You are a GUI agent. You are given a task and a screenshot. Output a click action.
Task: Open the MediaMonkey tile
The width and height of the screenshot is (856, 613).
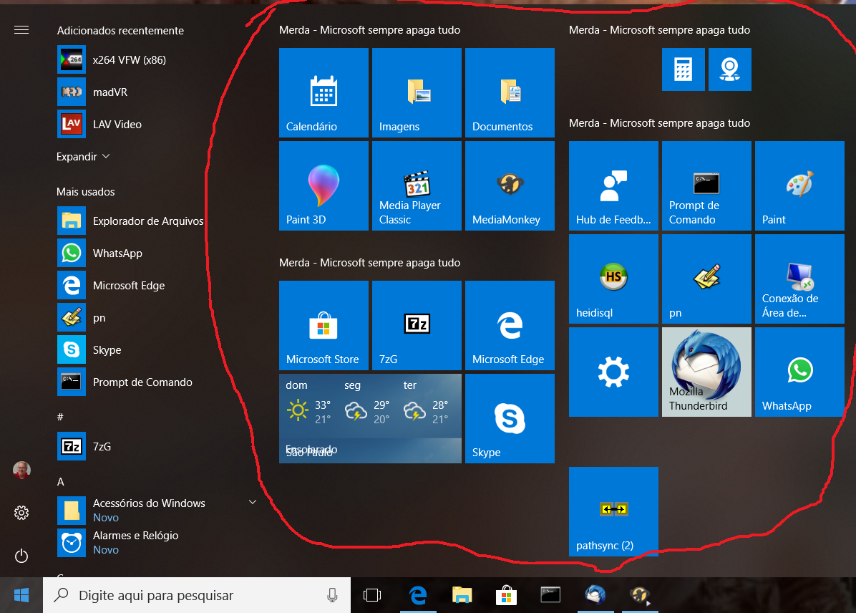click(x=510, y=185)
